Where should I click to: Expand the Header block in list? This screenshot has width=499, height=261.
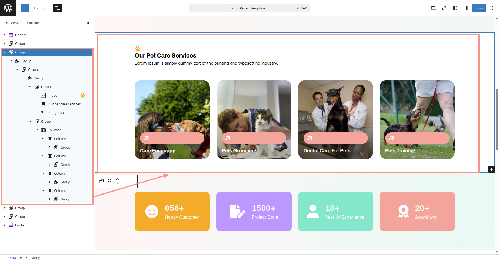4,35
